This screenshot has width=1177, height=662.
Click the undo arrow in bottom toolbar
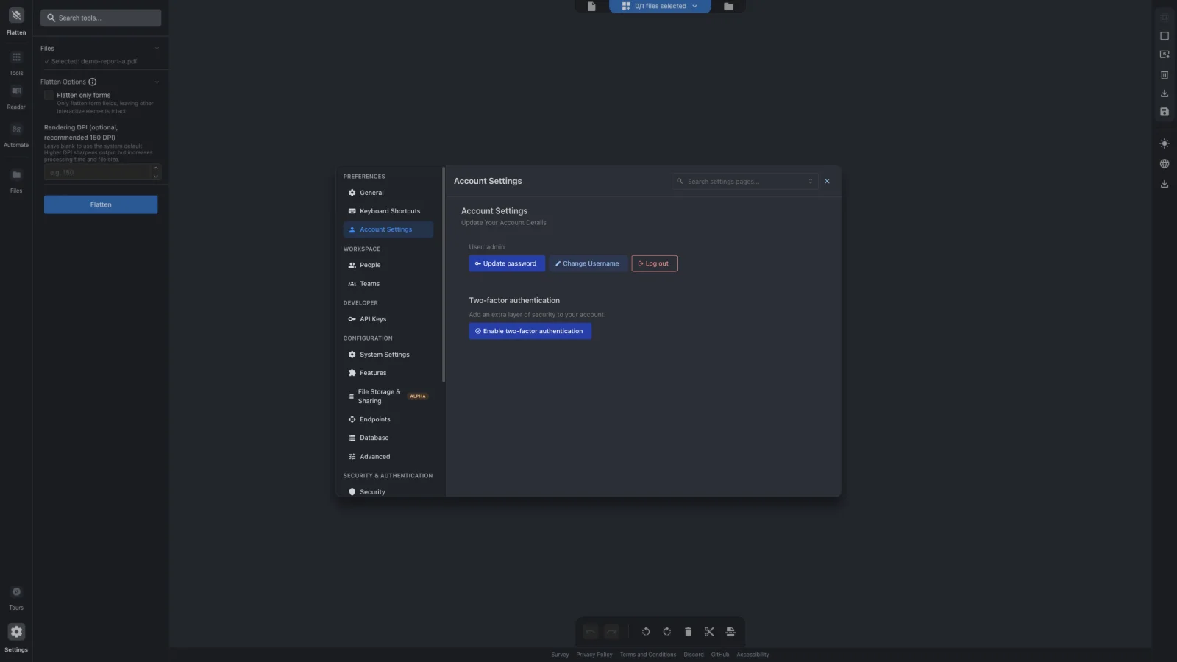590,631
